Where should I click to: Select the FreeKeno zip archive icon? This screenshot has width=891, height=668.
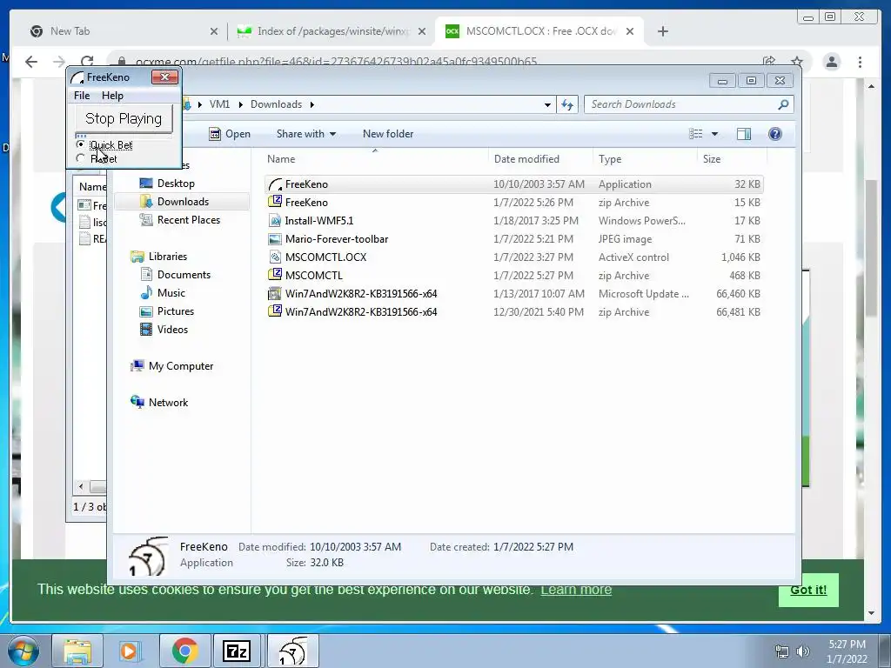[275, 202]
